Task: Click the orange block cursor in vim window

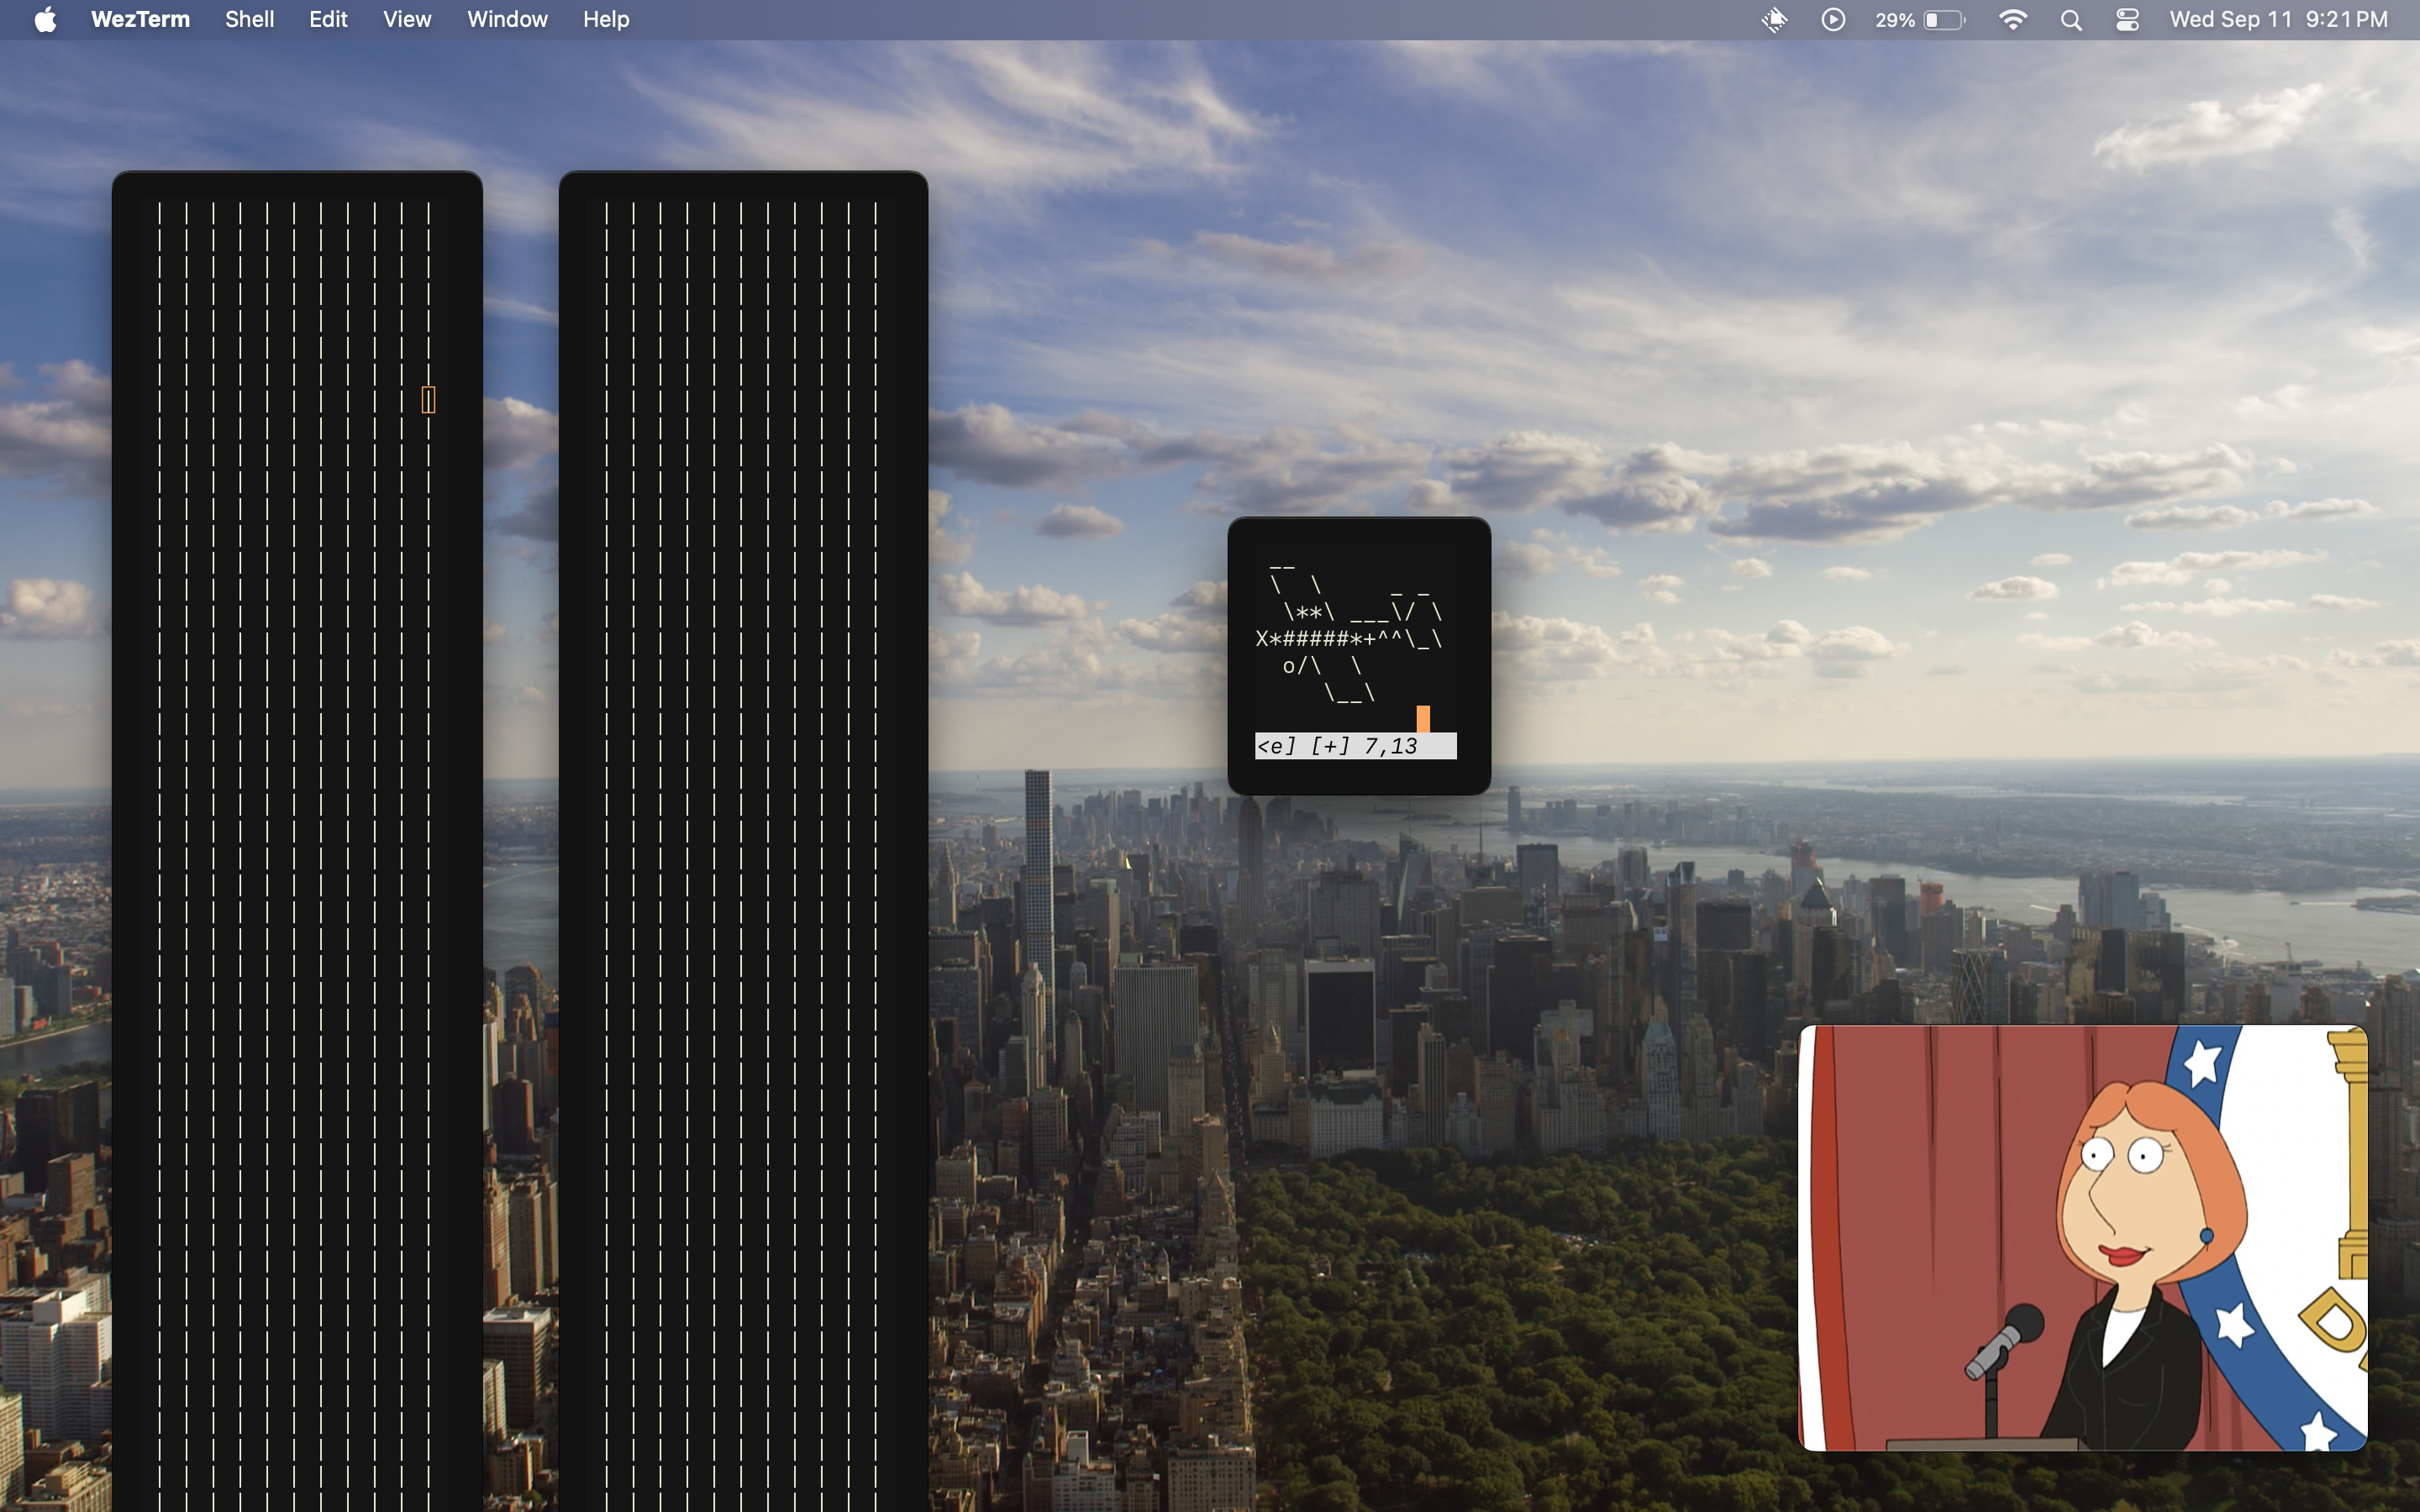Action: coord(1422,718)
